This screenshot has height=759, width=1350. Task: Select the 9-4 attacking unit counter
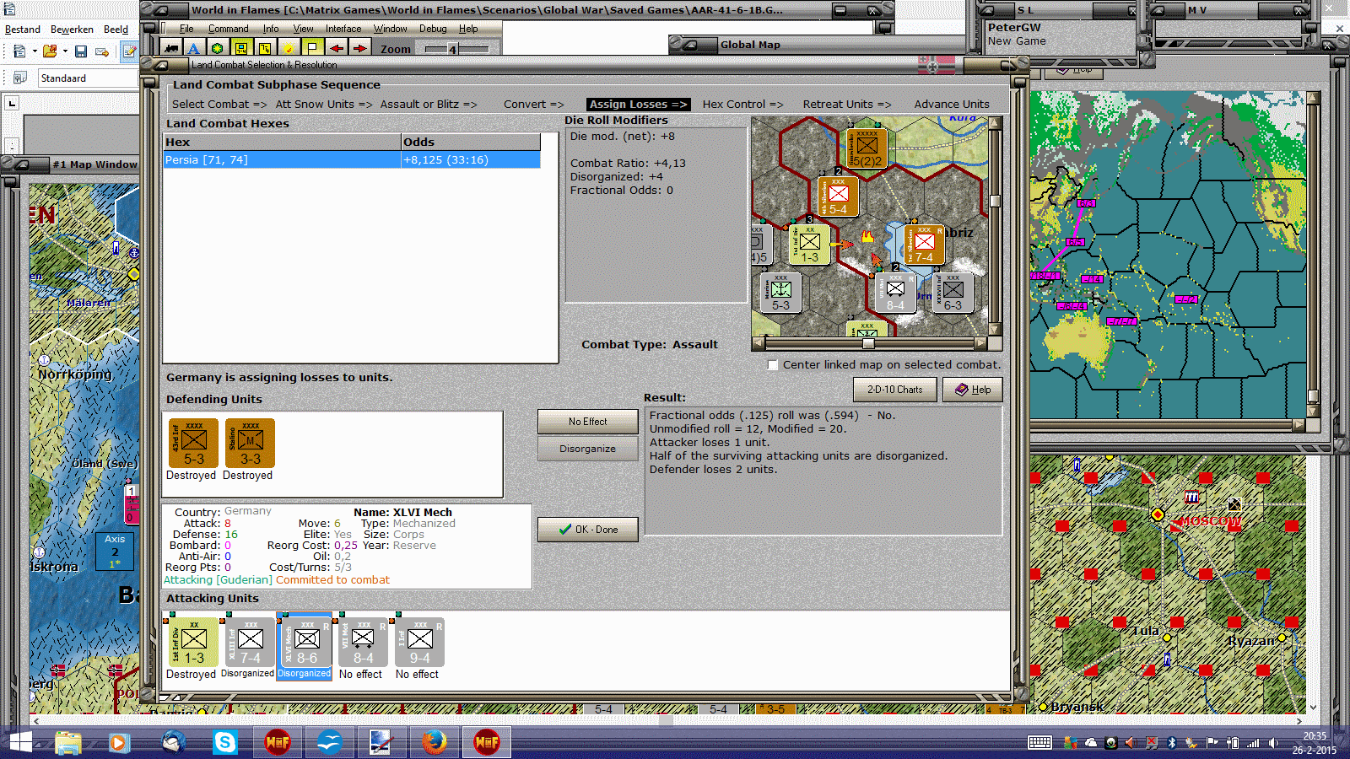(419, 642)
